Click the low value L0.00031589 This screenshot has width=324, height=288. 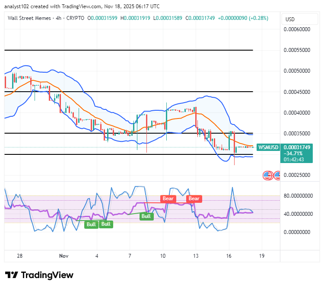click(x=168, y=18)
